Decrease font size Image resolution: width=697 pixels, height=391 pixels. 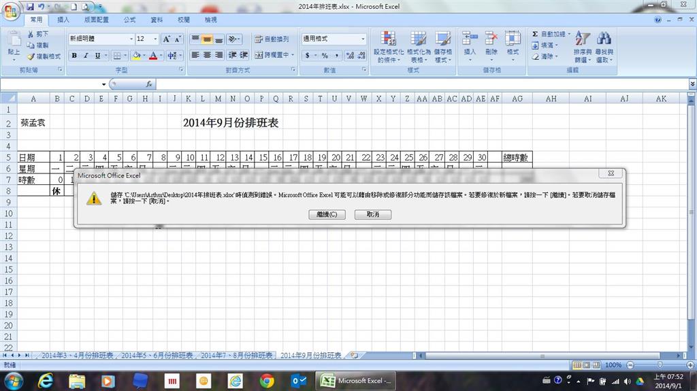tap(178, 39)
